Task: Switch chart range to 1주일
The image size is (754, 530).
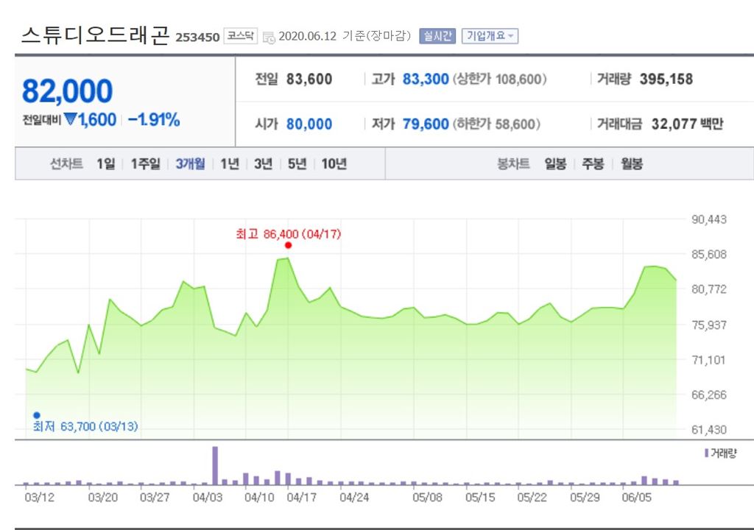Action: (x=145, y=163)
